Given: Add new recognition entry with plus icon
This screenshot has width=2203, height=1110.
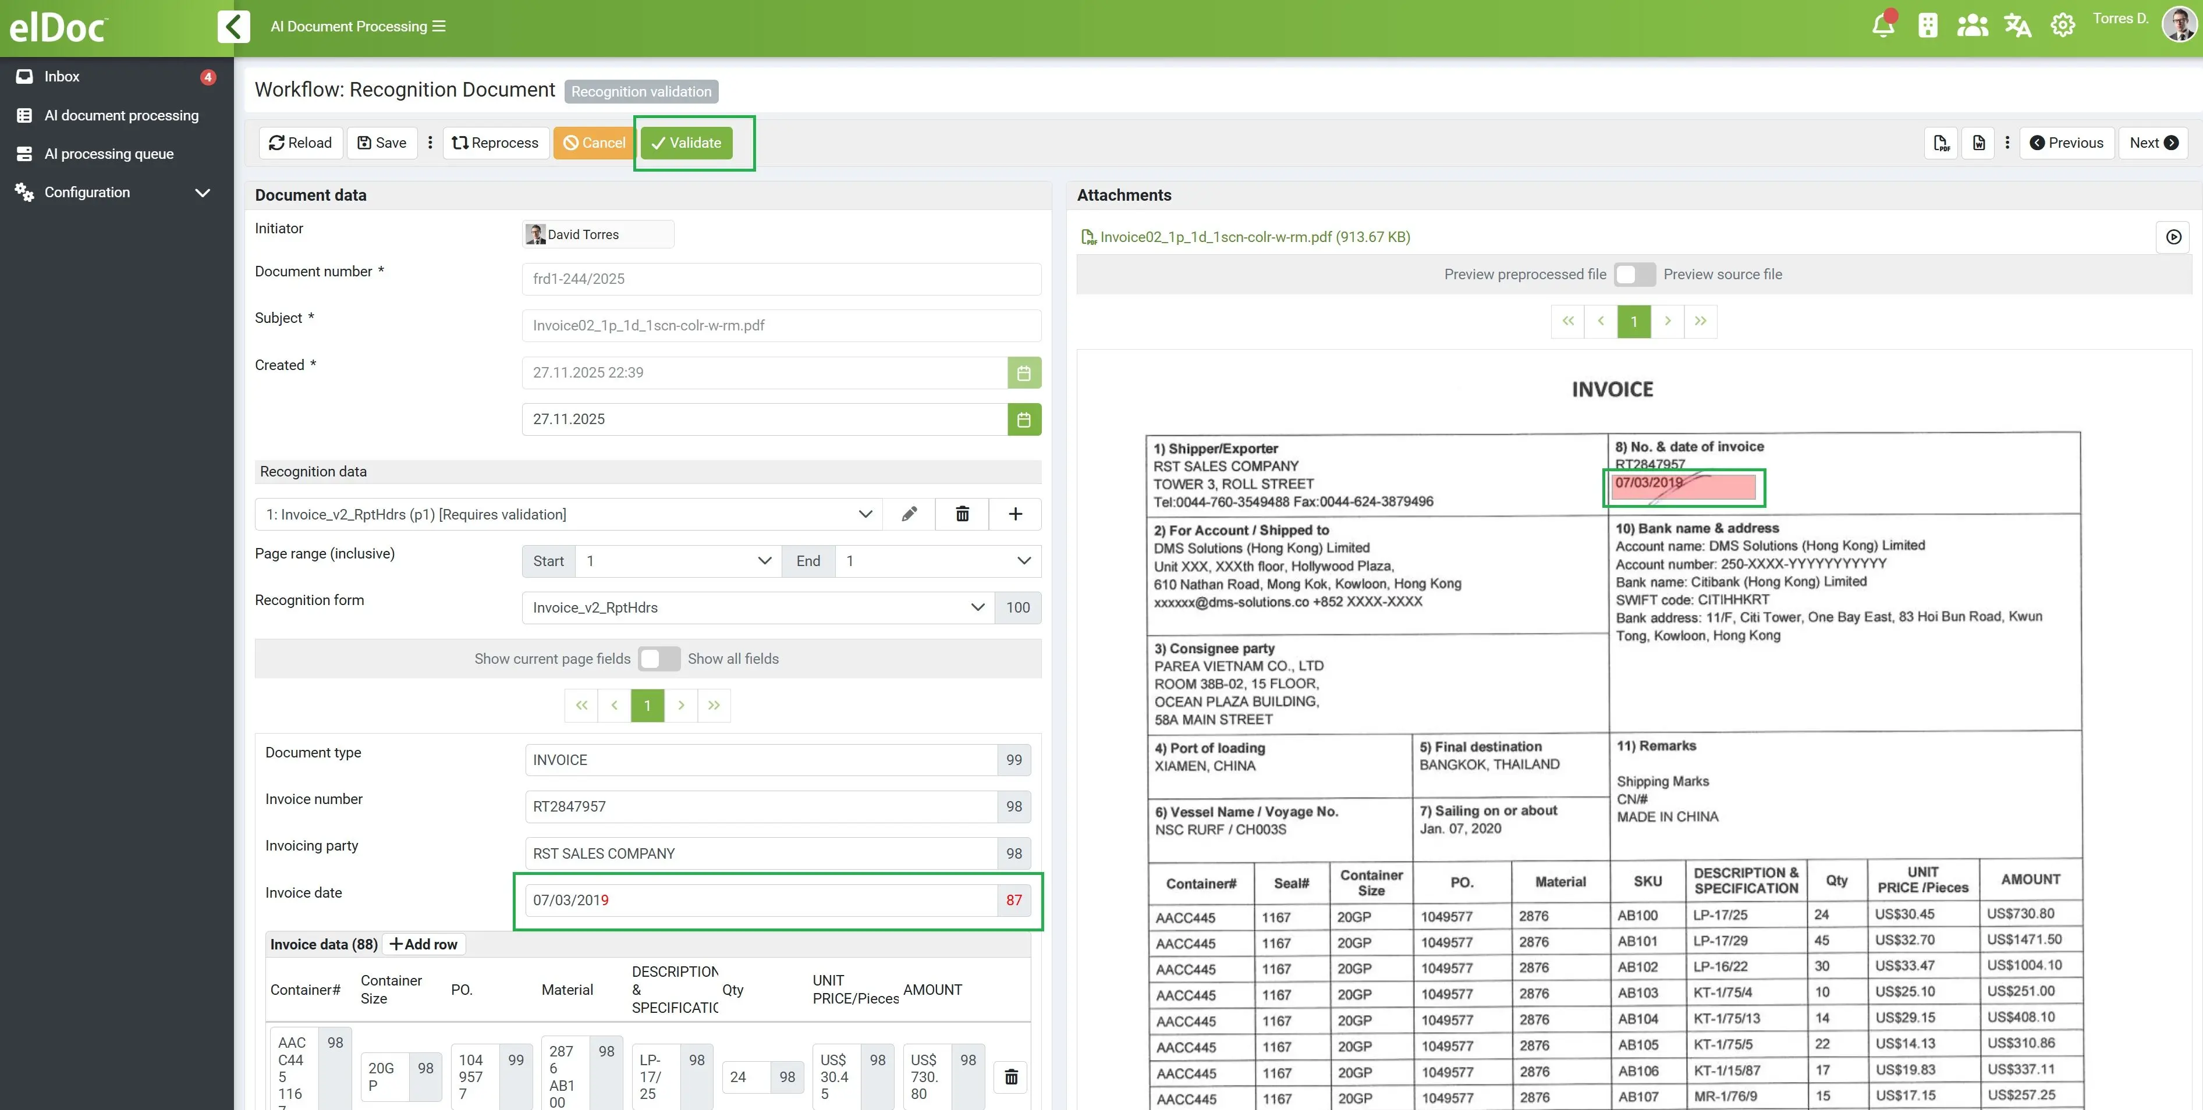Looking at the screenshot, I should (1015, 514).
